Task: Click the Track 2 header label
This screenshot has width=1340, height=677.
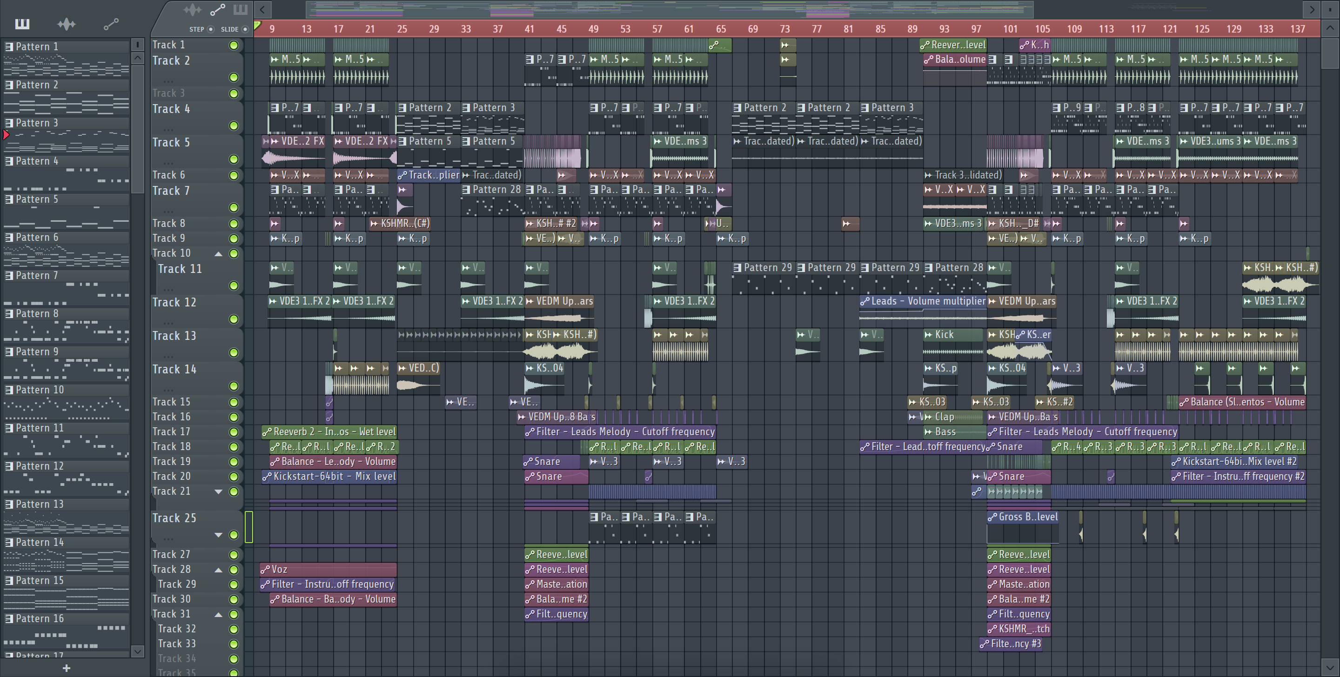Action: pos(171,61)
